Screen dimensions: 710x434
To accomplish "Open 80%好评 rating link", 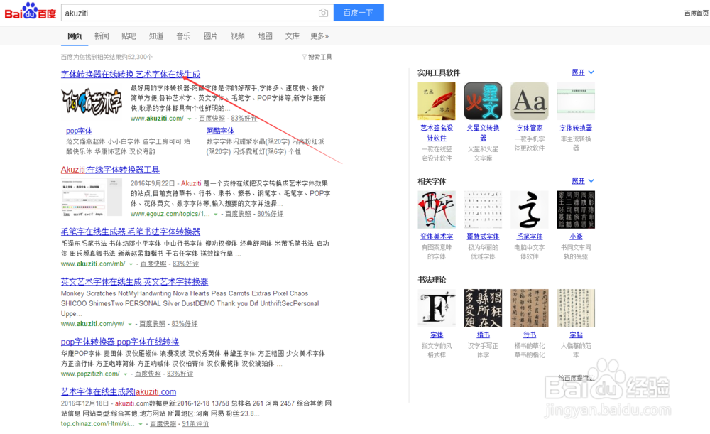I will tap(271, 214).
